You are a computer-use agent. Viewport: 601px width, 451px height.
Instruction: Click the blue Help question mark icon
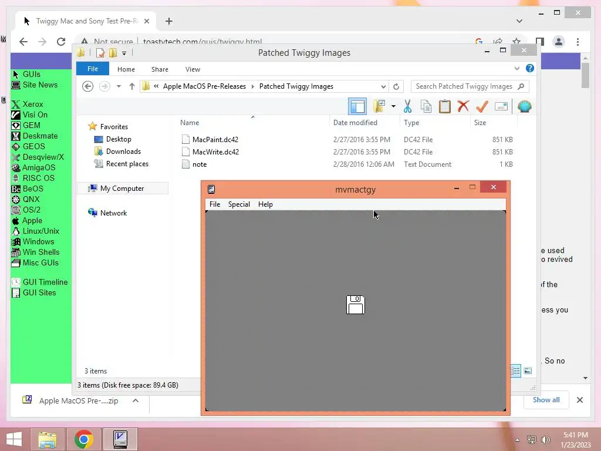click(530, 68)
